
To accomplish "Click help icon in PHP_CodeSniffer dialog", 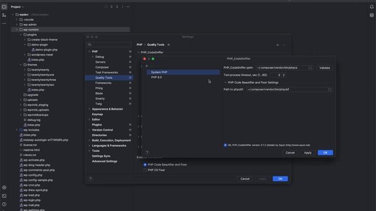I will point(147,152).
